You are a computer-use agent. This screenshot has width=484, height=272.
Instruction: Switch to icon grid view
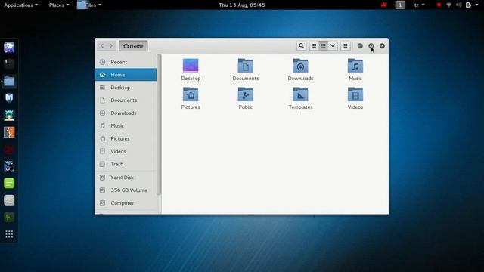pyautogui.click(x=323, y=45)
